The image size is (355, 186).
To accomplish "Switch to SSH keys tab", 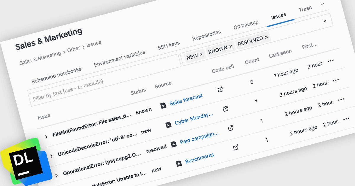I will (x=169, y=45).
